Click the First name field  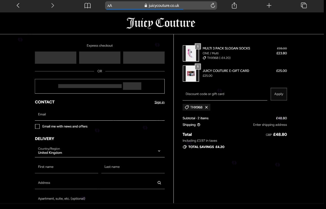[66, 167]
